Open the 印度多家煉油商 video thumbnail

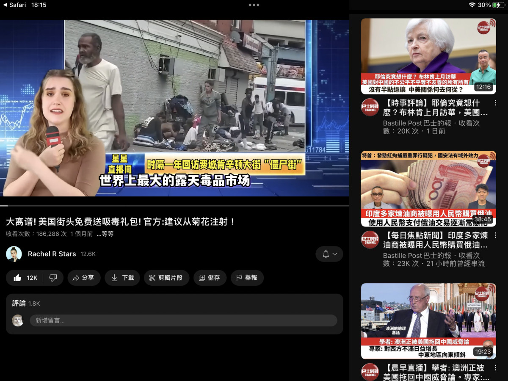tap(428, 188)
